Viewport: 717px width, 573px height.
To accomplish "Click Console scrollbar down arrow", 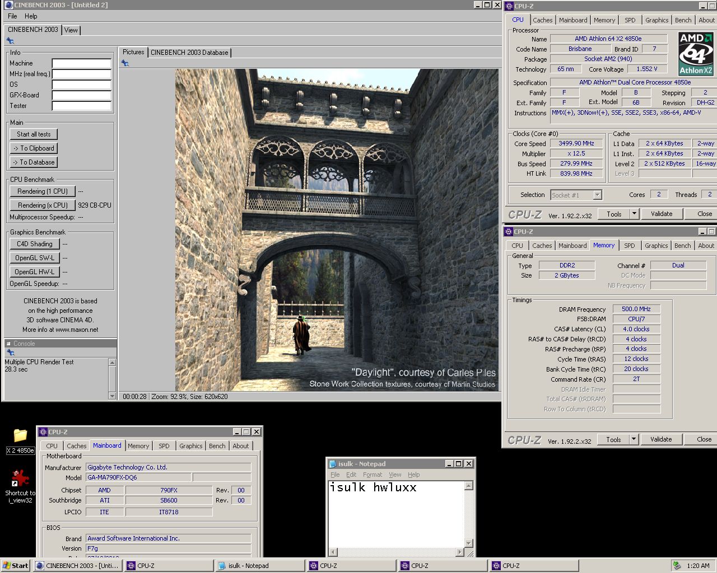I will coord(112,396).
